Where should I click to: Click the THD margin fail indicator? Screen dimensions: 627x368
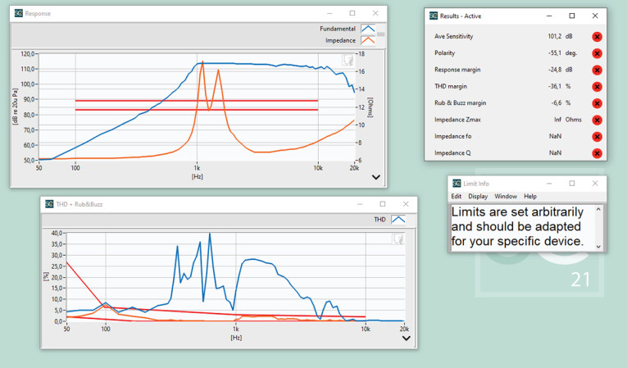coord(597,86)
